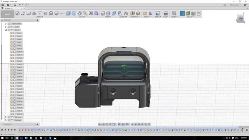Click the 3D Print icon in Make
Image resolution: width=249 pixels, height=140 pixels.
(x=166, y=13)
